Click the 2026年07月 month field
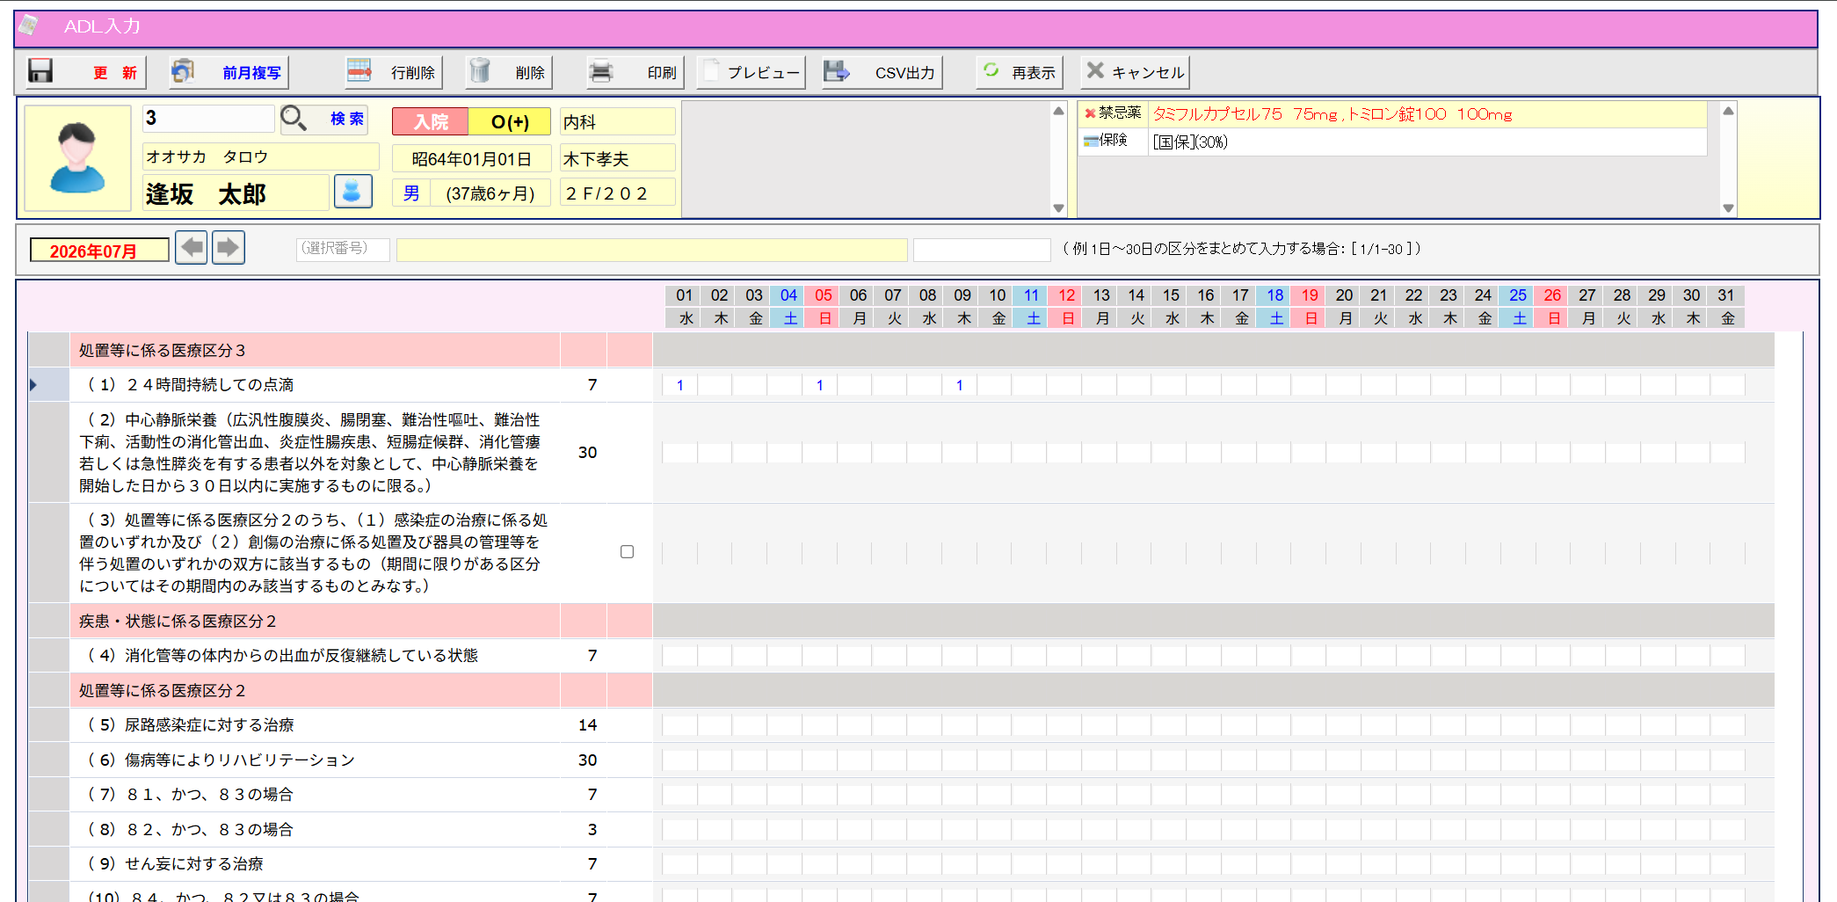 point(99,251)
